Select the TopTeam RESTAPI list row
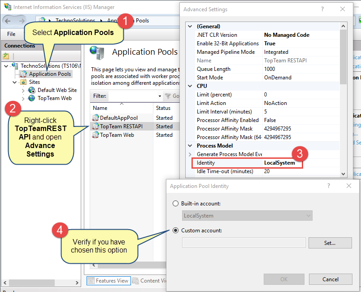 [x=135, y=126]
